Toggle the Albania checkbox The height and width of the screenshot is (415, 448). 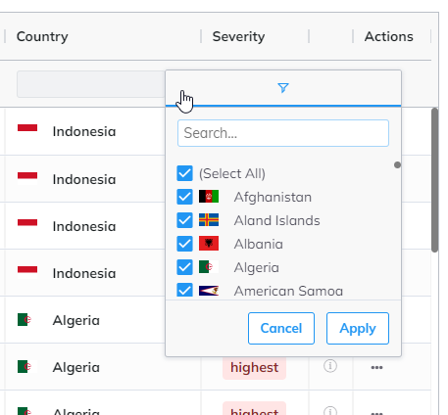point(184,244)
